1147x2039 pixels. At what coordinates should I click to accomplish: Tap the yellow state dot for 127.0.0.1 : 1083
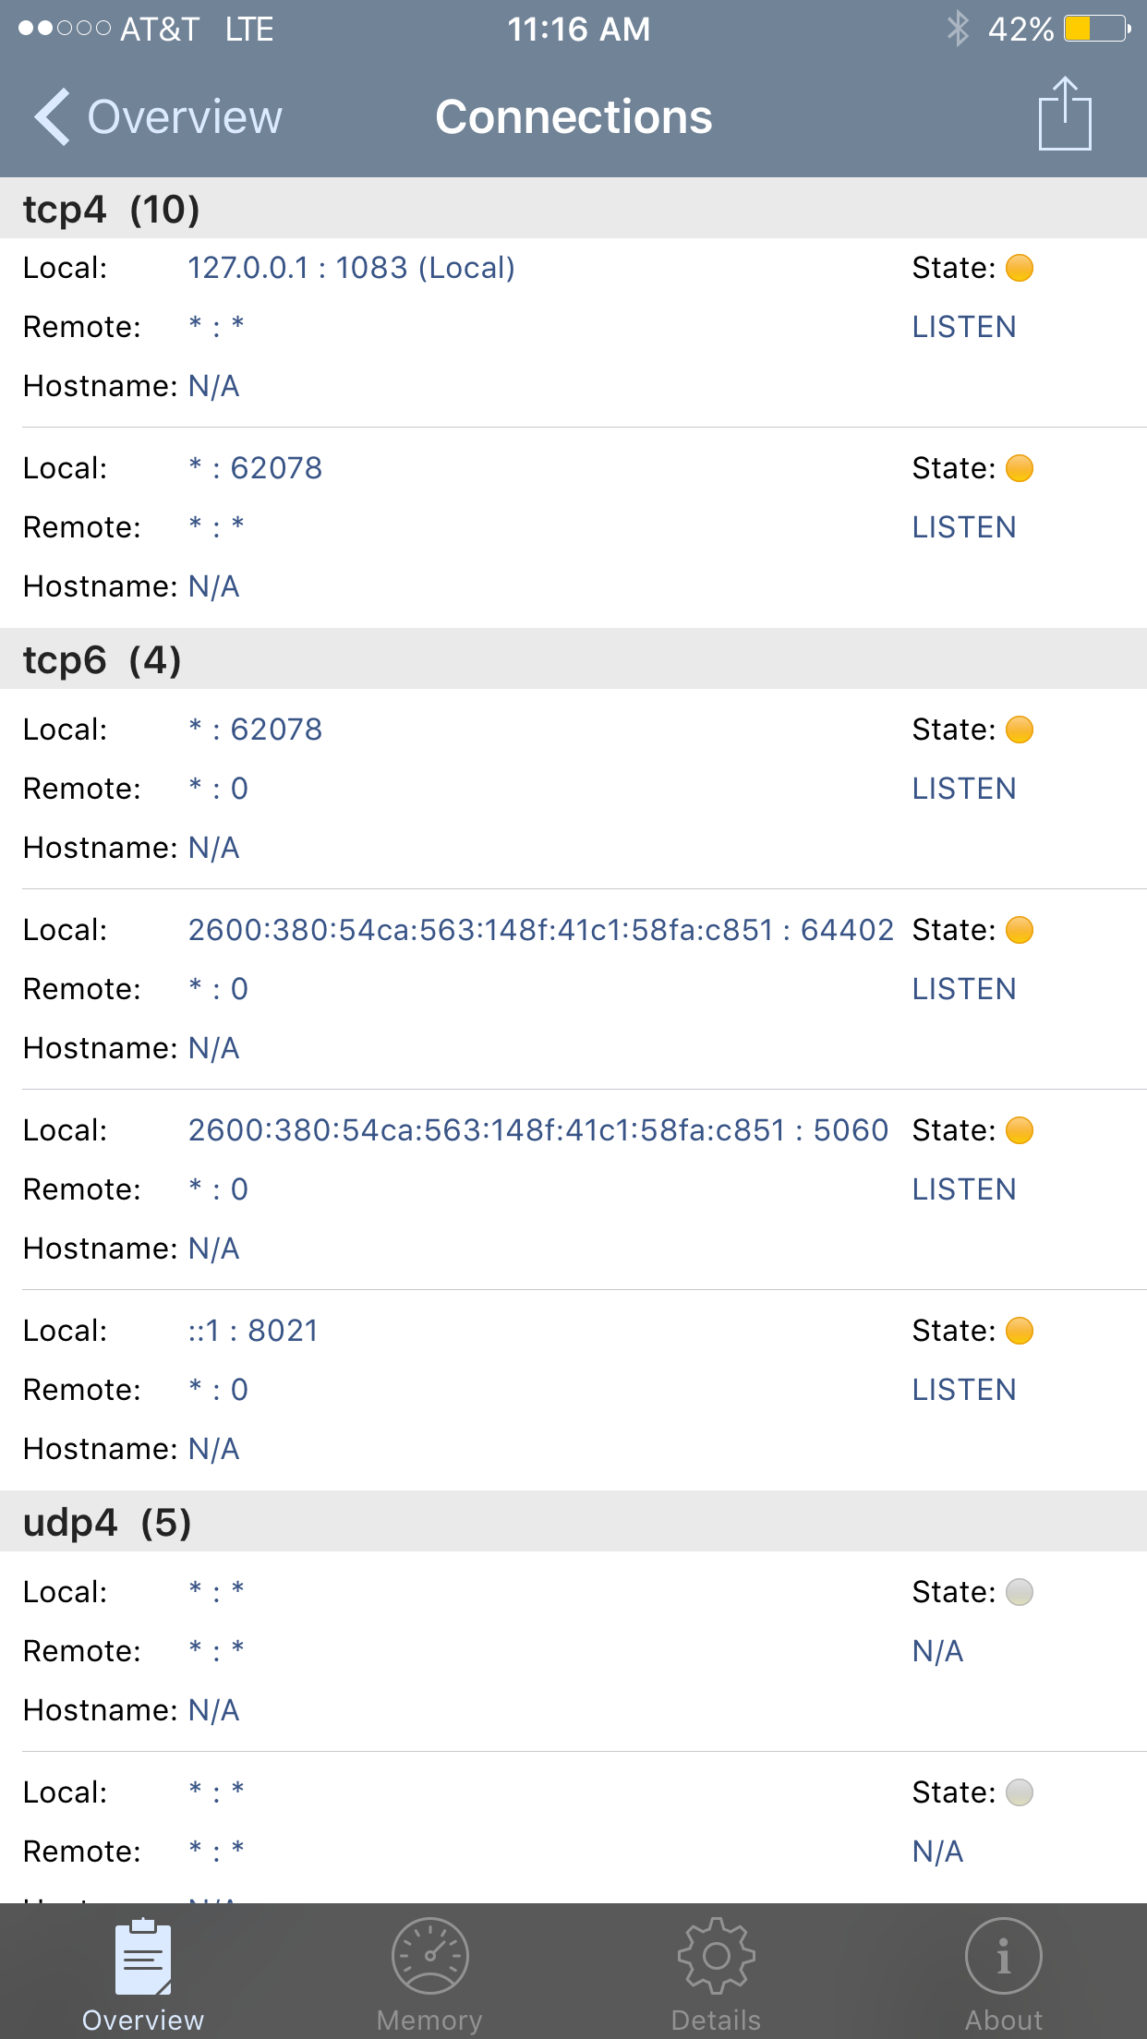(x=1020, y=268)
